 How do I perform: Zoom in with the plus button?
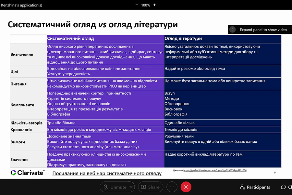point(154,5)
